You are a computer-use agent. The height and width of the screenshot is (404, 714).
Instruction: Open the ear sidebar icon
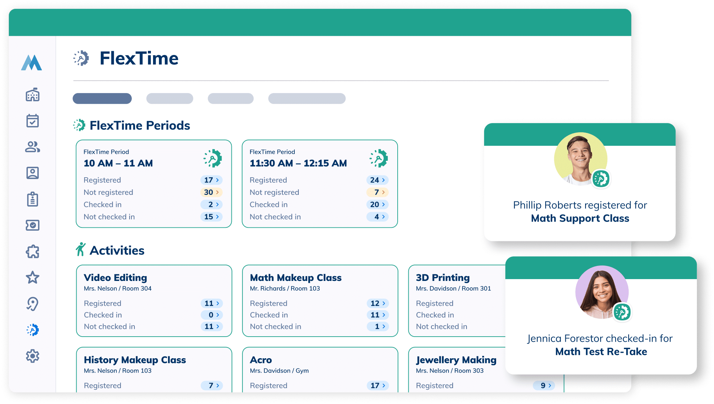tap(33, 304)
